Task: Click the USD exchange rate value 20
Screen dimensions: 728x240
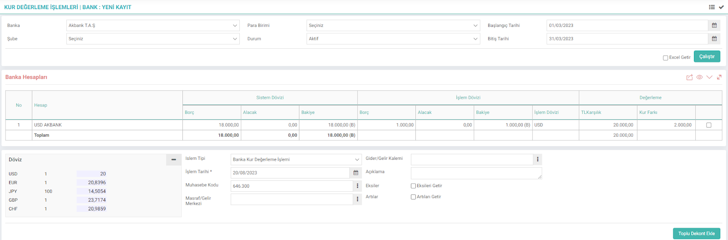Action: pyautogui.click(x=91, y=174)
